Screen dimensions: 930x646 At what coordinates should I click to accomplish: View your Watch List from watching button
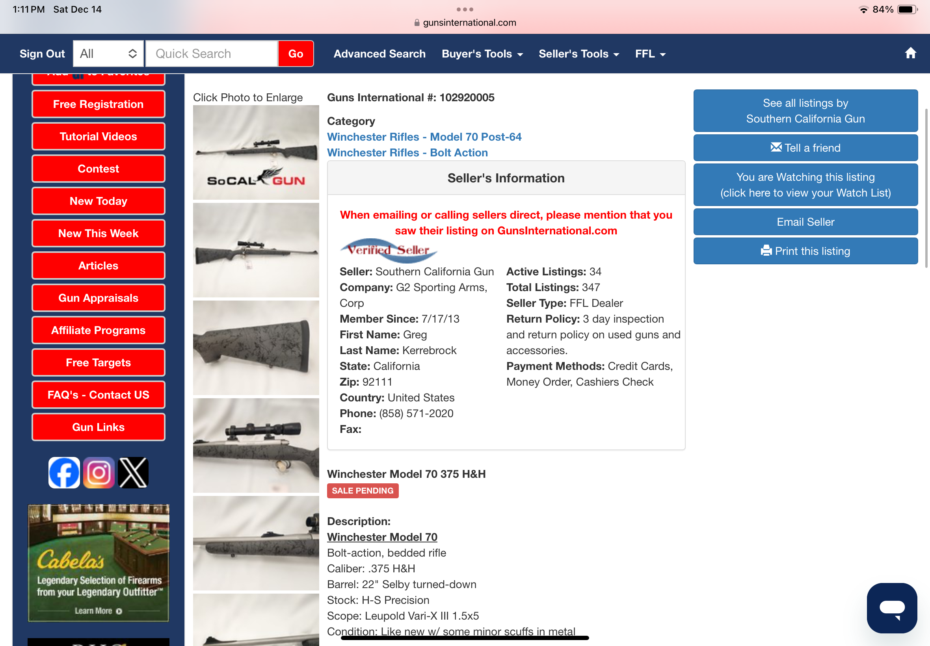pyautogui.click(x=805, y=185)
